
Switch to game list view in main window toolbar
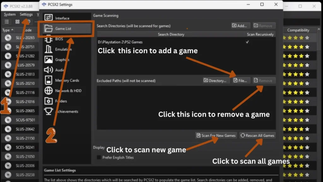7,22
